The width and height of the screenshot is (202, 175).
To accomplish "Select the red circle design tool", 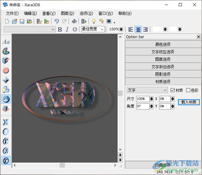I will pyautogui.click(x=6, y=70).
